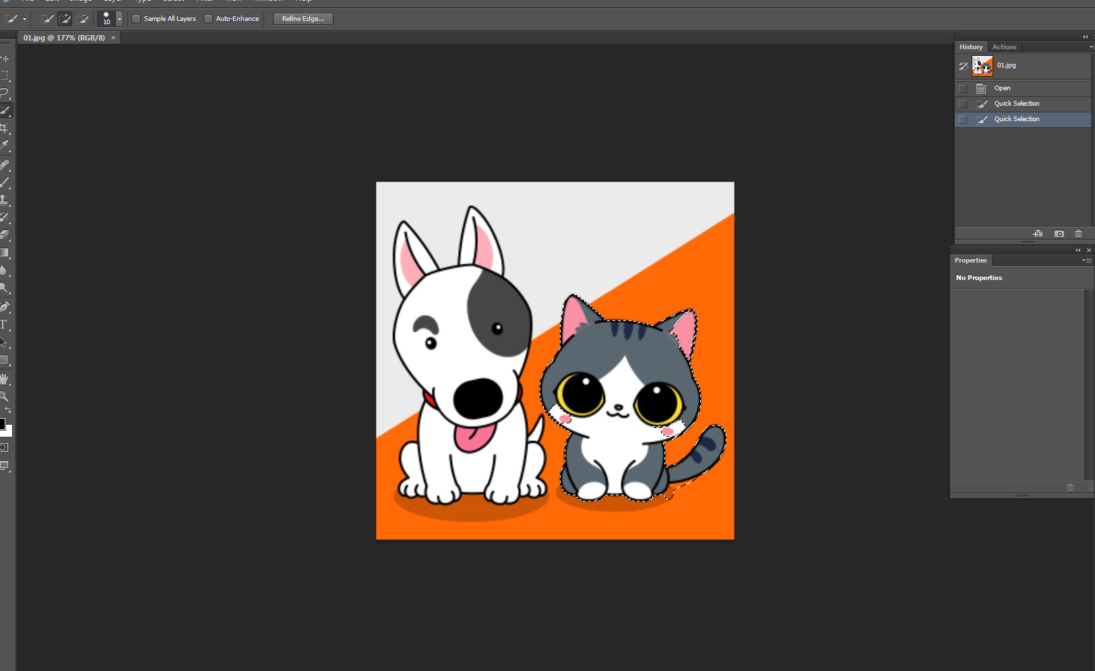Select the highlighted Quick Selection history state
The width and height of the screenshot is (1095, 671).
tap(1023, 119)
